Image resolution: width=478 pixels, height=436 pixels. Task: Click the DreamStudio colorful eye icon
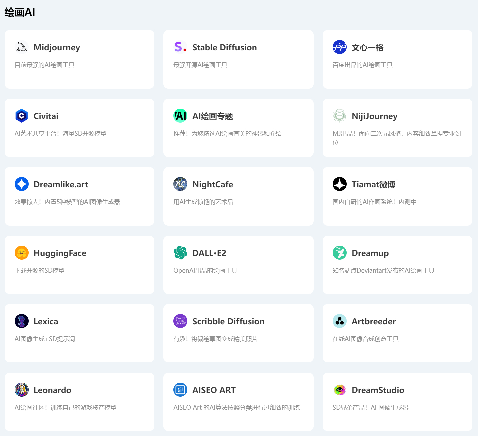[340, 390]
